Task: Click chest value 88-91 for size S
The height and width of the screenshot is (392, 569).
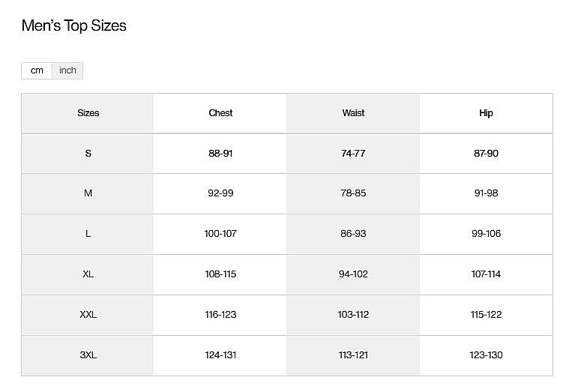Action: pos(220,154)
